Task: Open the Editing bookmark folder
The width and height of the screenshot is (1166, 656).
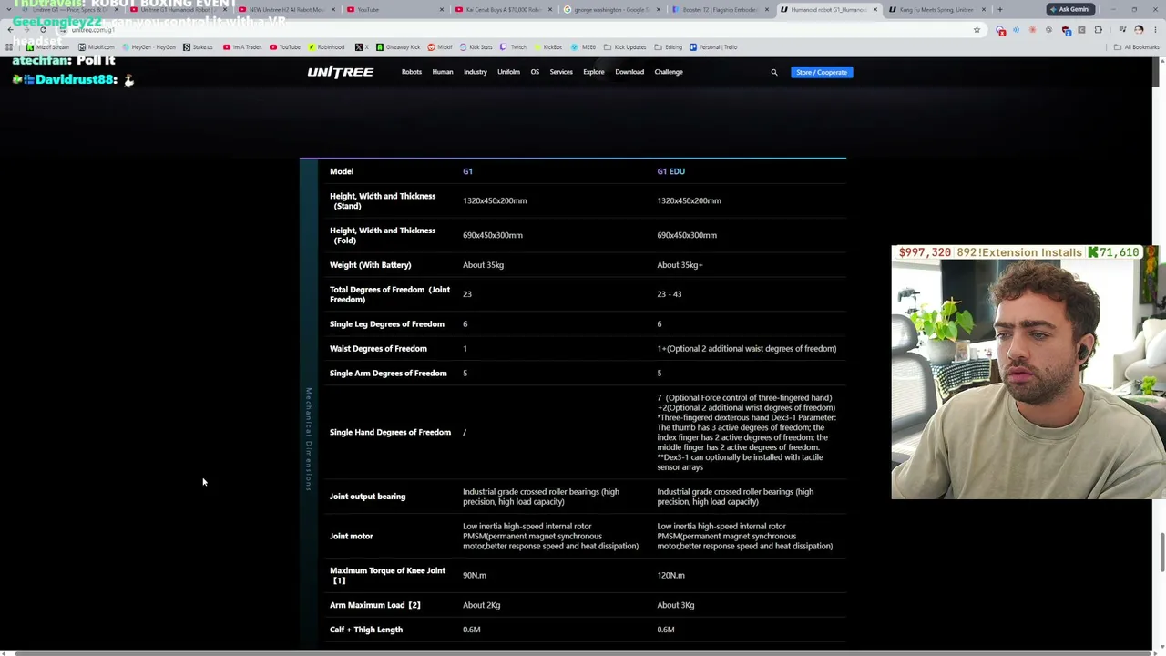Action: 669,47
